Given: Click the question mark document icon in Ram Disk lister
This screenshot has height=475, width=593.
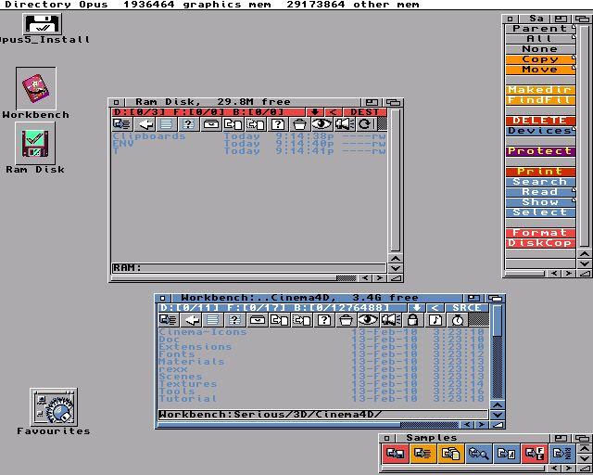Looking at the screenshot, I should coord(278,124).
